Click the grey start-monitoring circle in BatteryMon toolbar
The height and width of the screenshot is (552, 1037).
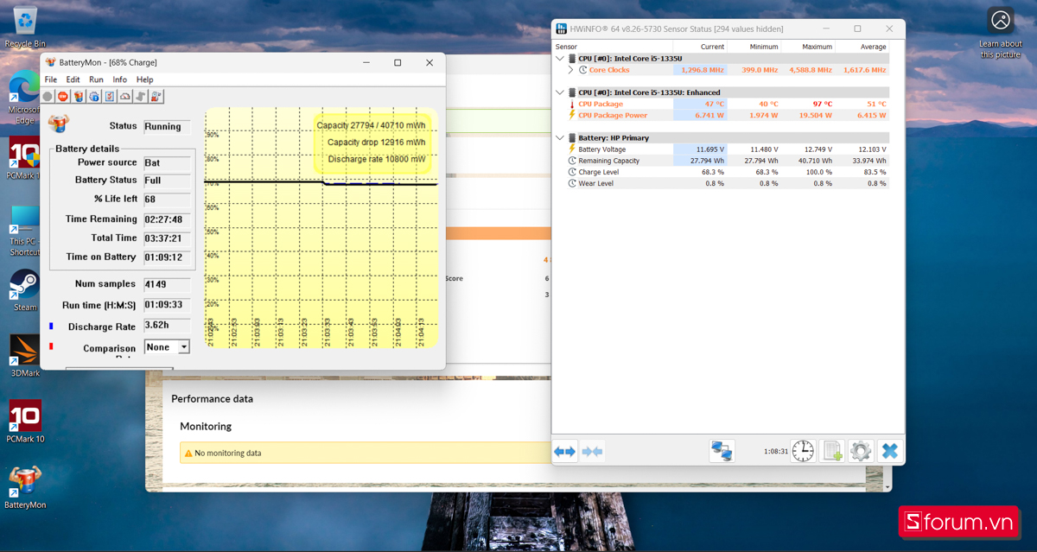[x=48, y=97]
